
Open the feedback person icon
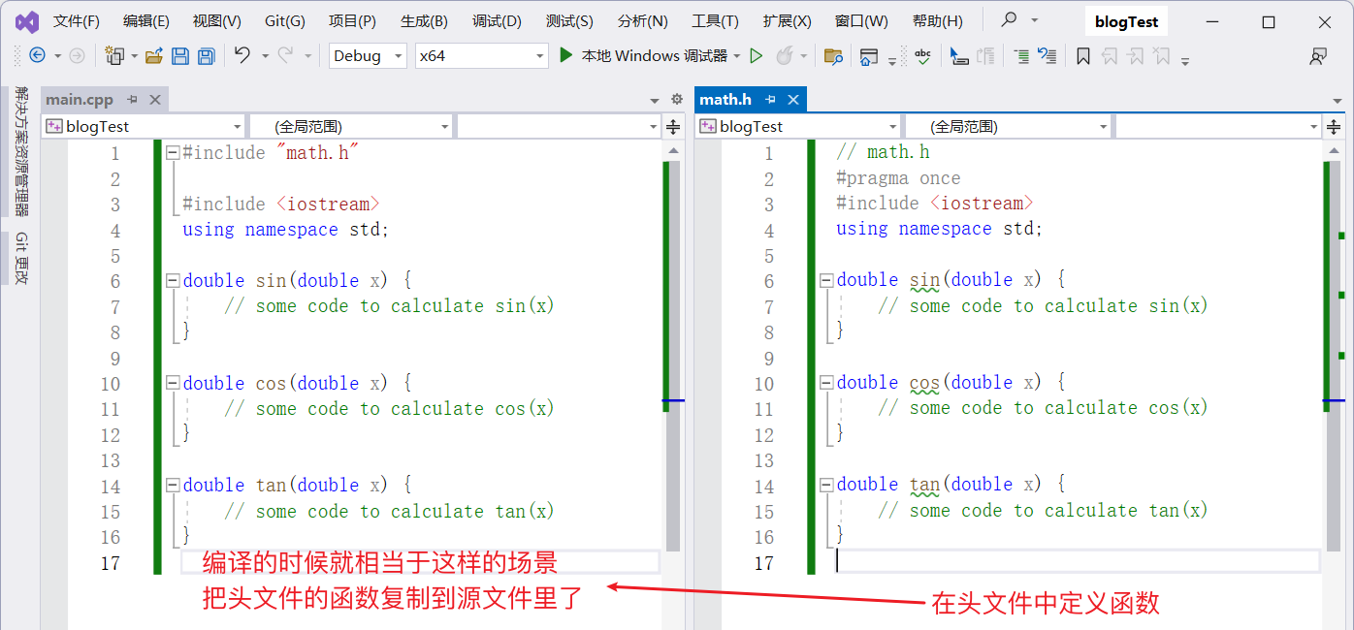pyautogui.click(x=1317, y=56)
